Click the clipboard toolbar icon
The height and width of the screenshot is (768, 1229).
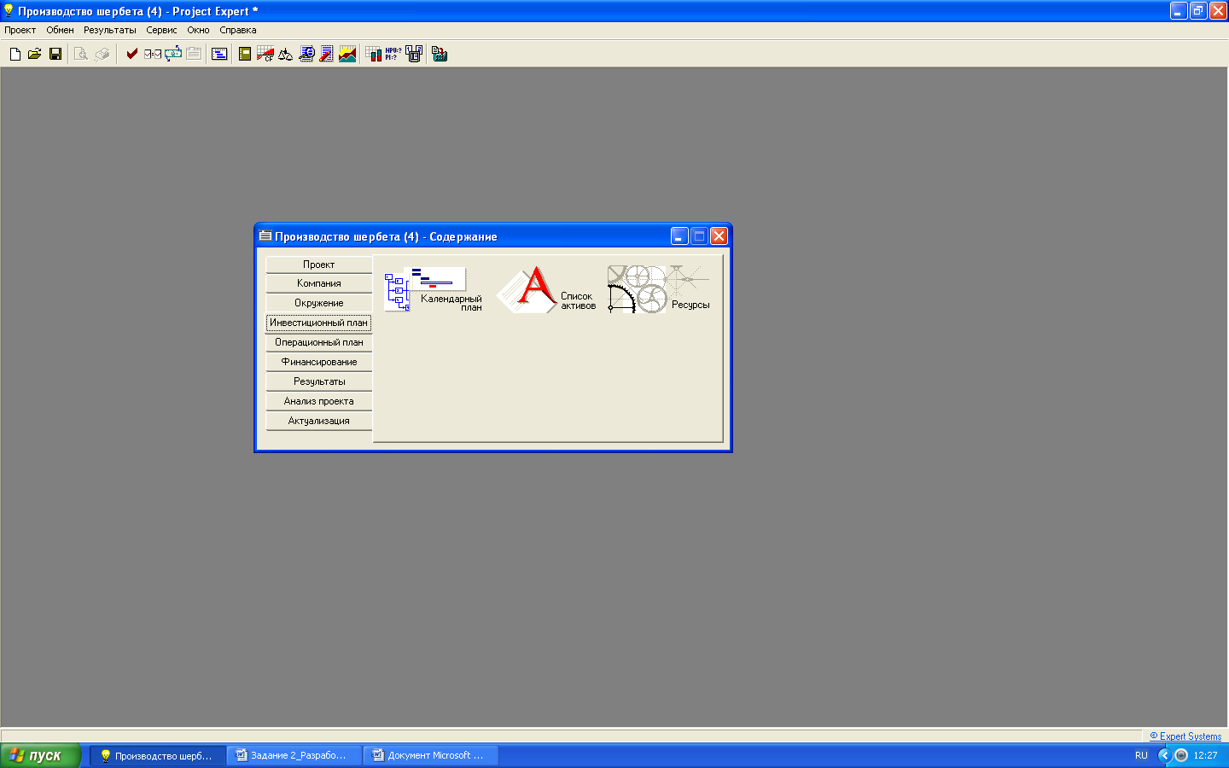click(194, 54)
